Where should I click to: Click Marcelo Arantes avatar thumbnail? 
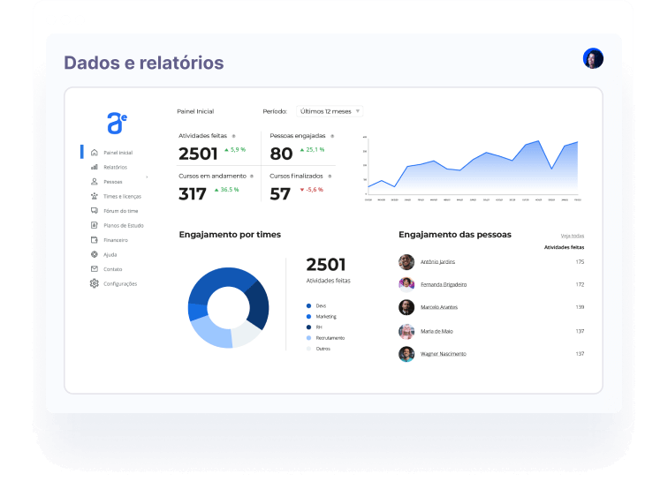coord(406,307)
